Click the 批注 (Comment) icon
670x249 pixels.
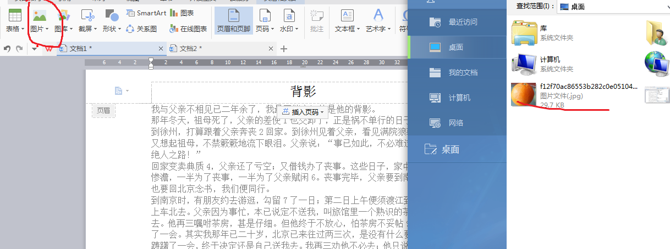[317, 16]
